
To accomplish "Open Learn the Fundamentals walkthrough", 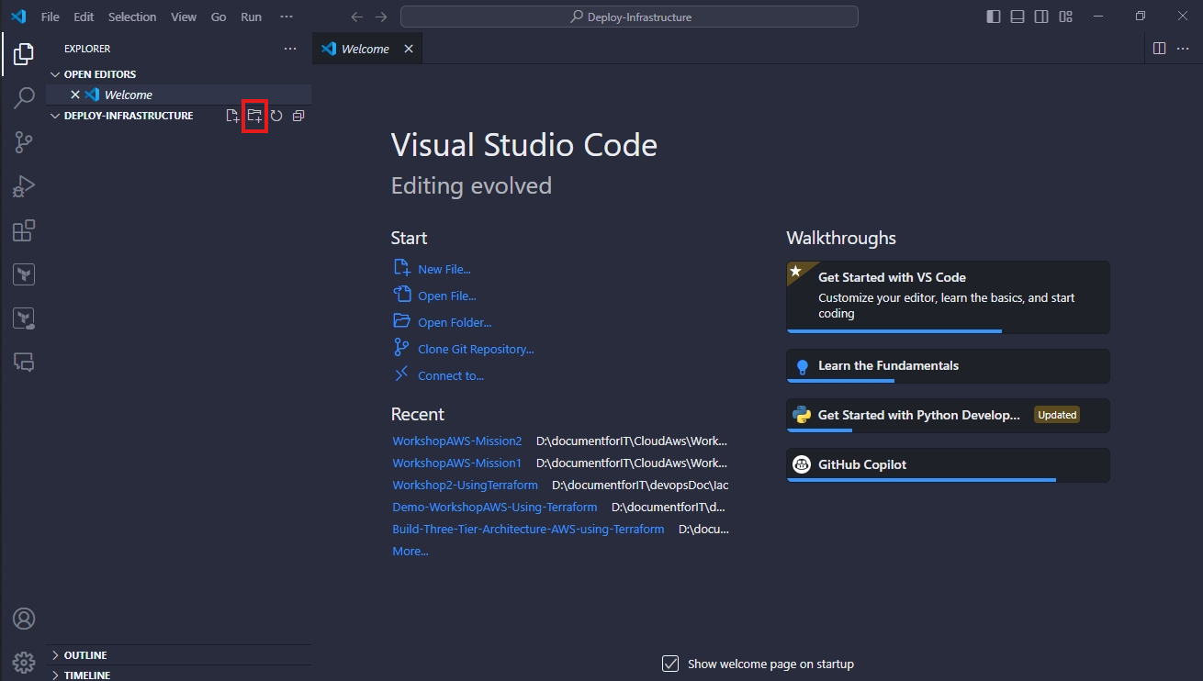I will pos(948,365).
